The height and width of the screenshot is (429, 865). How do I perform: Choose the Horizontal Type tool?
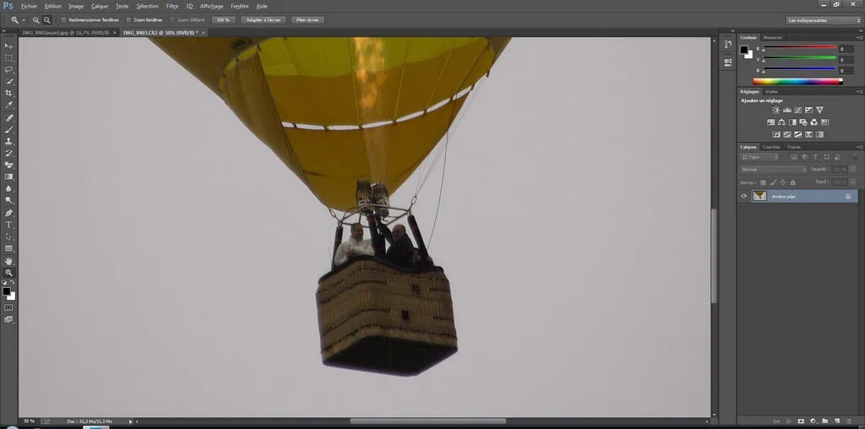click(x=9, y=225)
